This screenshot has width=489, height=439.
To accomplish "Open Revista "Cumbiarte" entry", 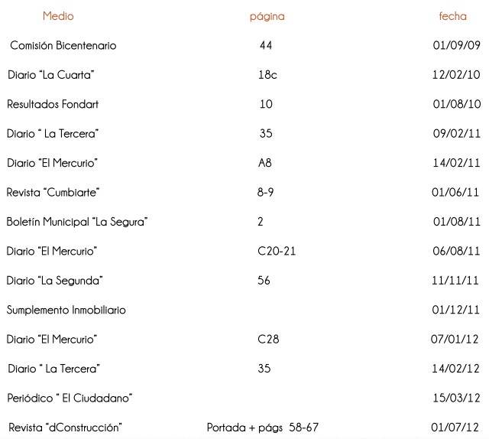I will click(x=53, y=192).
